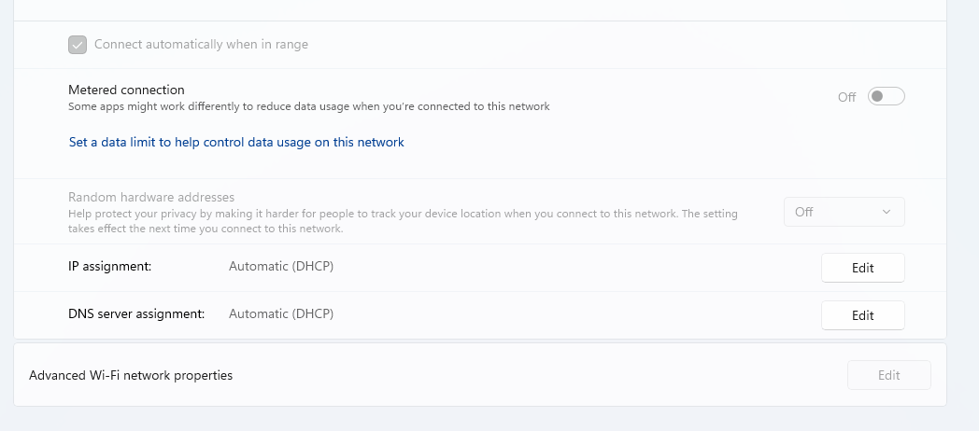Select the Automatic (DHCP) value beside DNS server
979x431 pixels.
(x=281, y=313)
